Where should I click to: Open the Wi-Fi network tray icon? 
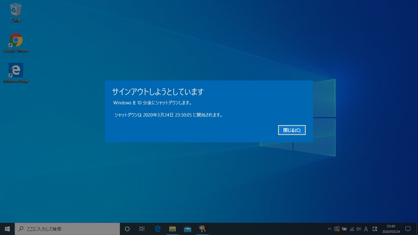(353, 229)
